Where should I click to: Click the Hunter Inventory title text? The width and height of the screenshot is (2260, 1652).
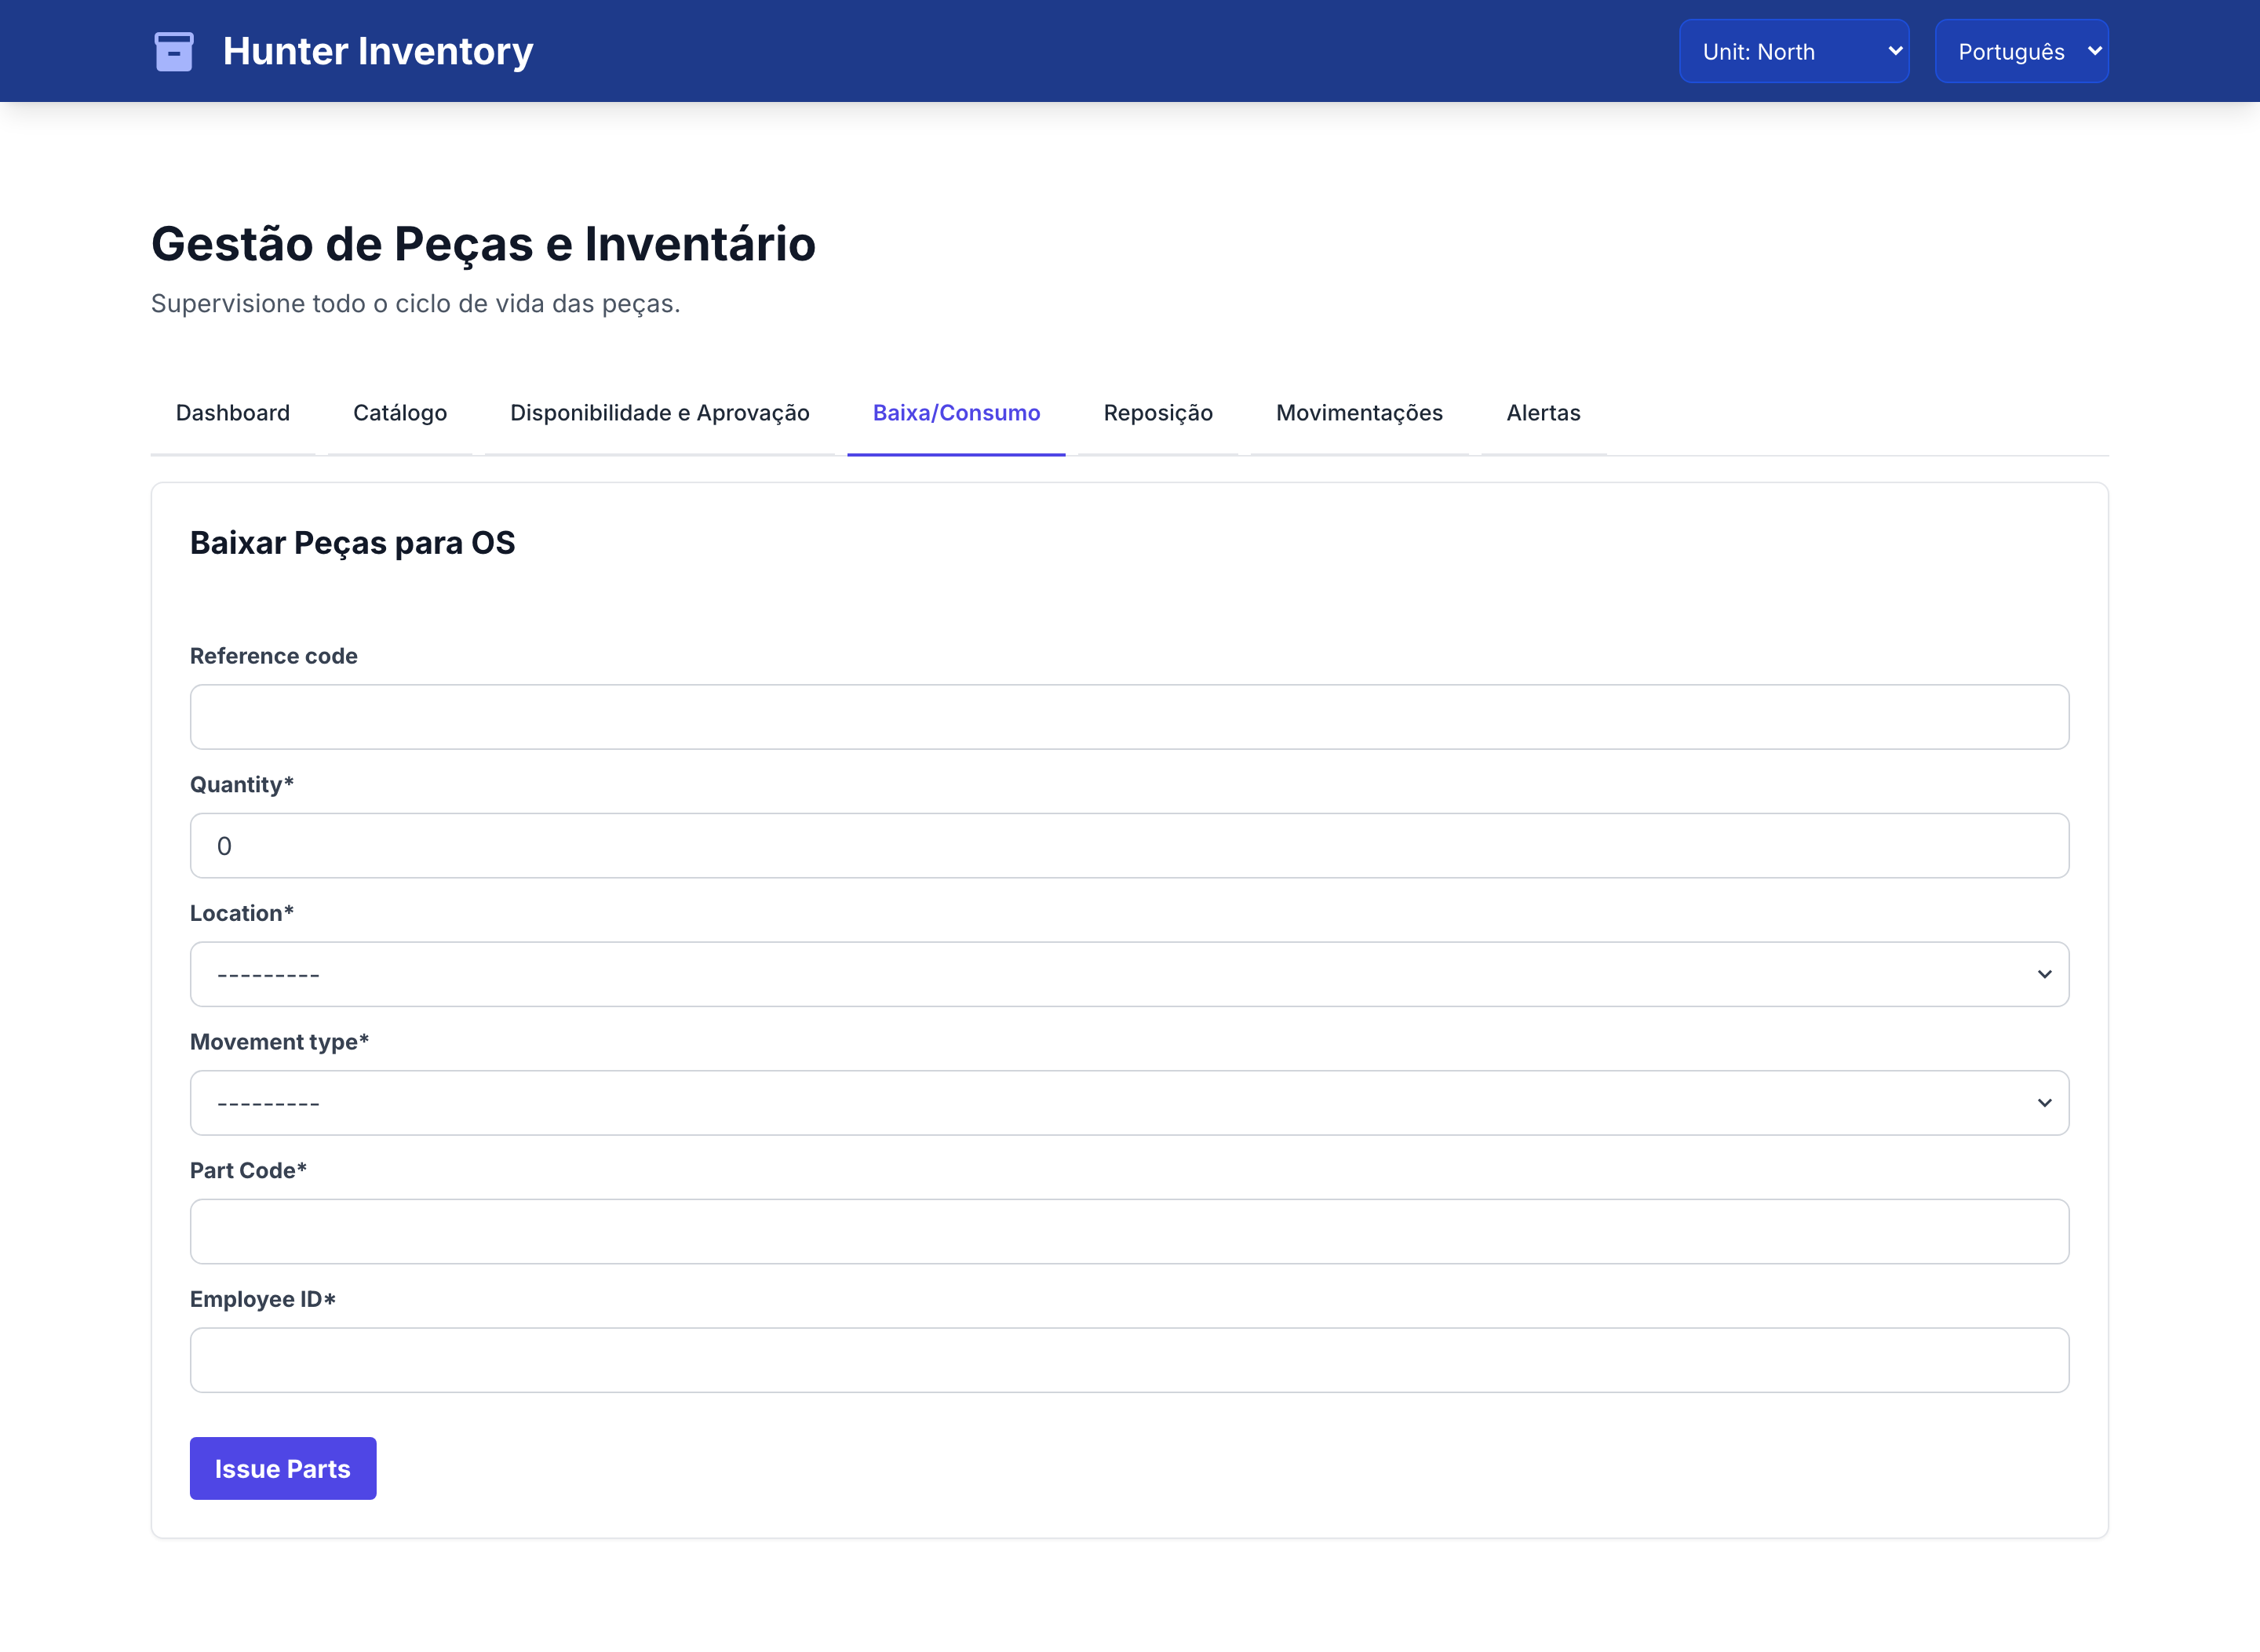[377, 51]
